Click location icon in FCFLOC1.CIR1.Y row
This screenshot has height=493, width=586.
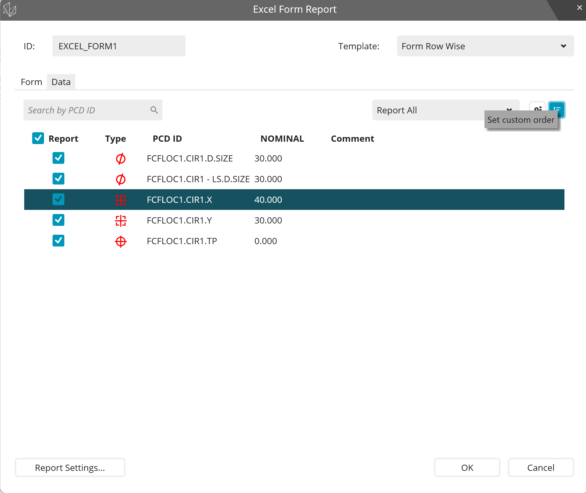[x=120, y=221]
